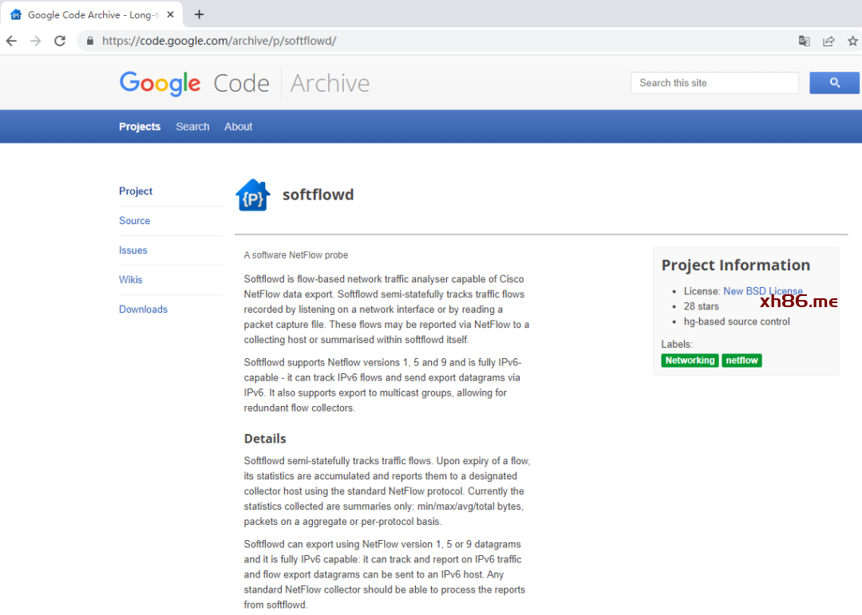This screenshot has width=862, height=615.
Task: Open the Search navigation tab
Action: (192, 127)
